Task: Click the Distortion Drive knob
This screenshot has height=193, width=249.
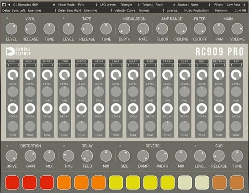Action: tap(11, 156)
